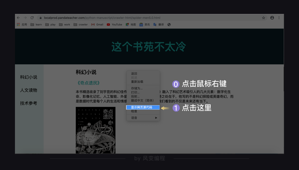The image size is (299, 170).
Task: Open the play bookmarks folder
Action: 50,24
